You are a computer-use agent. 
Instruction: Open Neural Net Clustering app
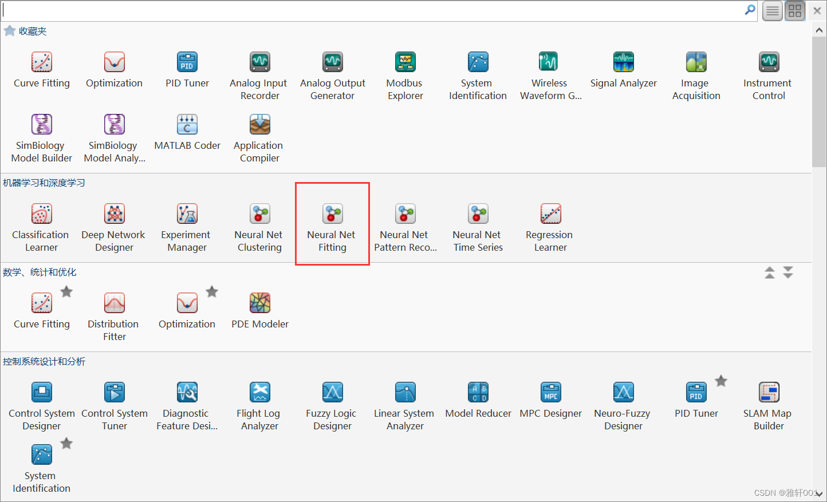(x=260, y=228)
